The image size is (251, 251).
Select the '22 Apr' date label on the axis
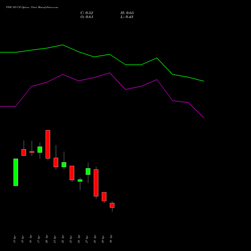click(x=63, y=239)
